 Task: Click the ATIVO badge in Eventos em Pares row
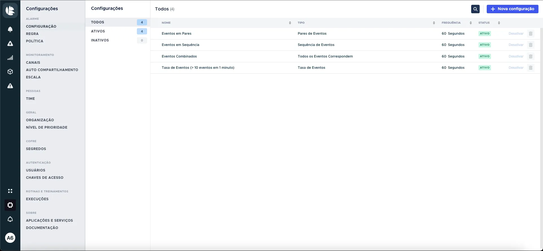point(484,34)
